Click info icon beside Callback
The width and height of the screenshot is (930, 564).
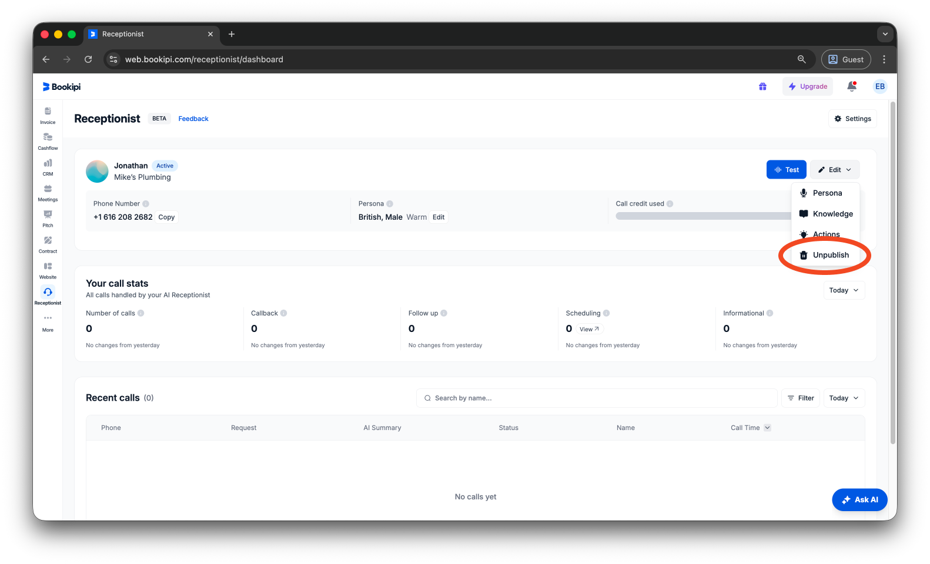point(284,313)
